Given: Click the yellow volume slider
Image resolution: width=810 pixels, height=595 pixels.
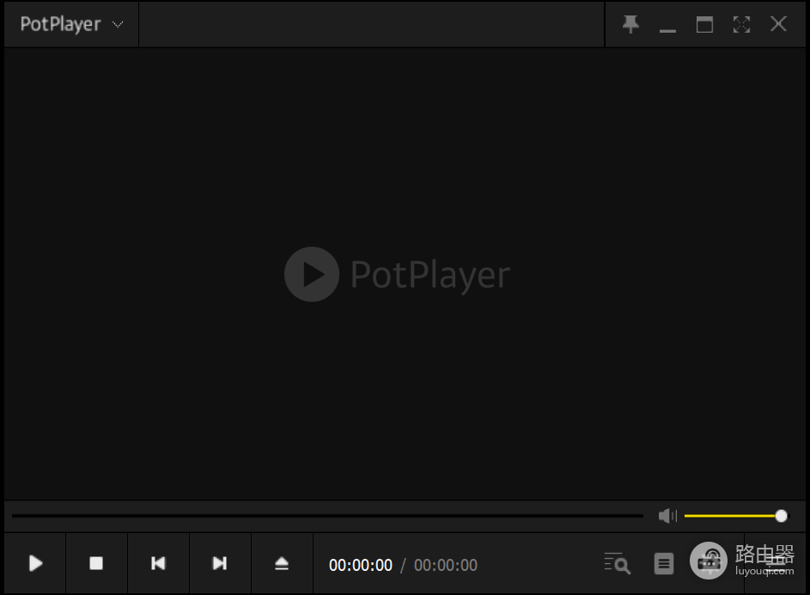Looking at the screenshot, I should click(735, 515).
